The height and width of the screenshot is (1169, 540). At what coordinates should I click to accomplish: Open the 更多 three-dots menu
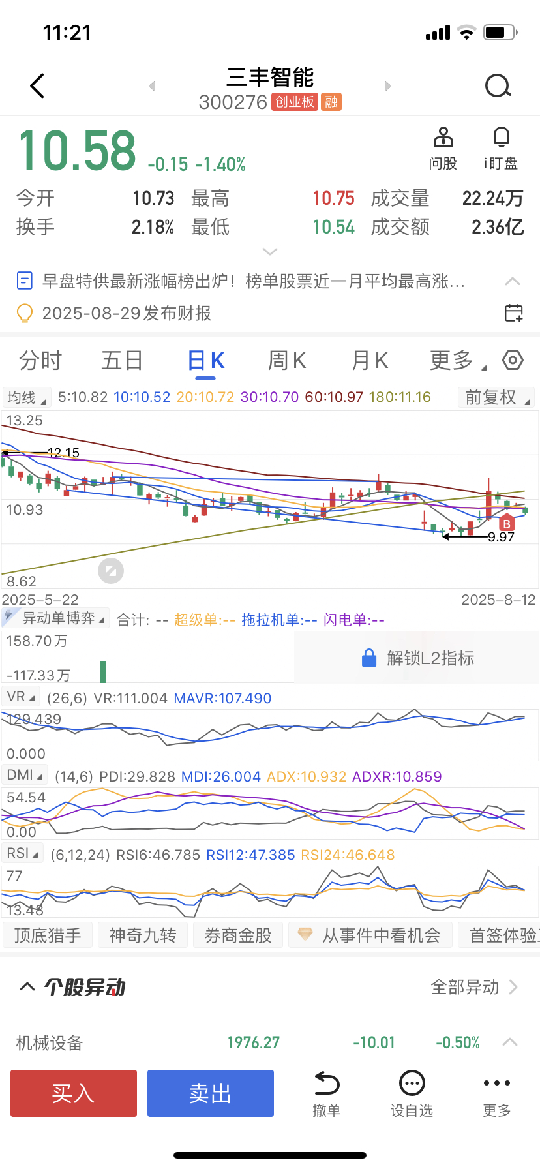pos(497,1083)
